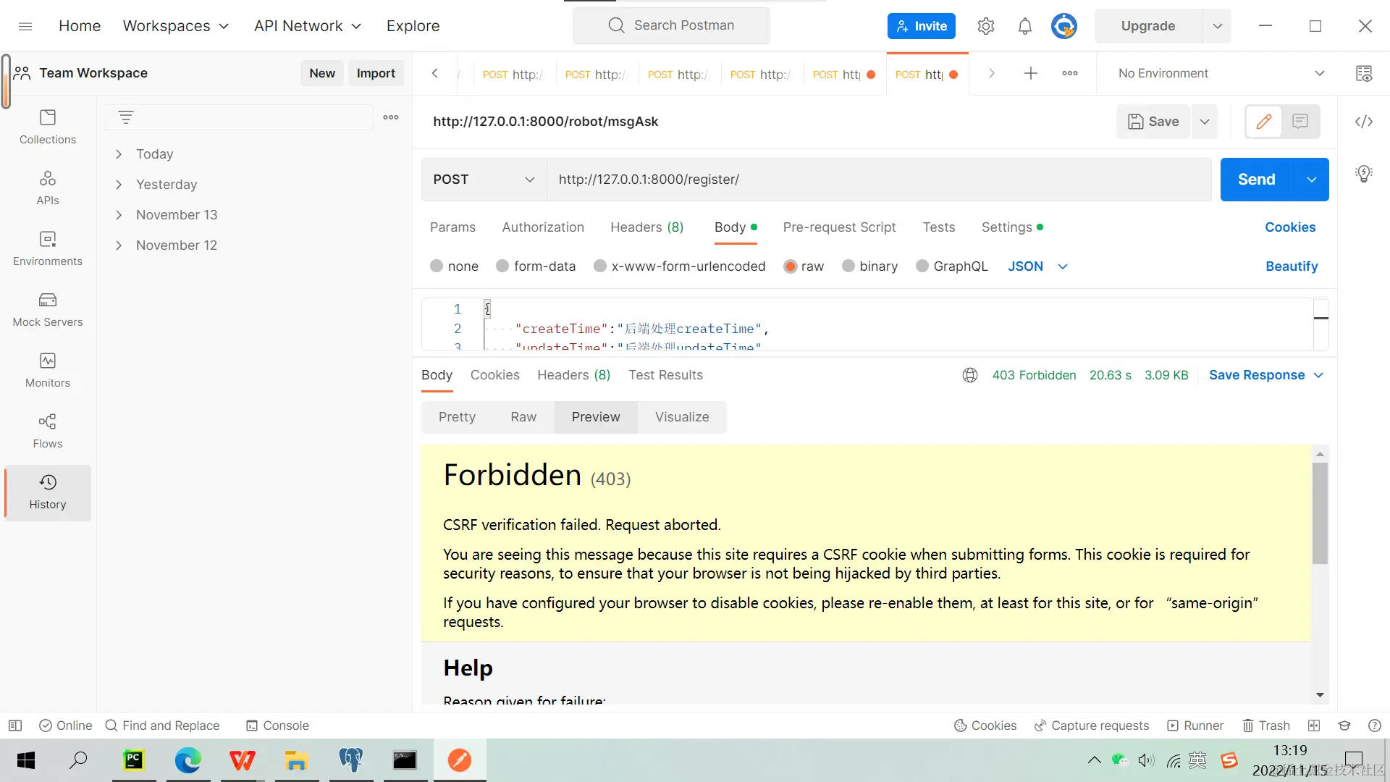The height and width of the screenshot is (782, 1390).
Task: Open history options three-dot menu
Action: (391, 117)
